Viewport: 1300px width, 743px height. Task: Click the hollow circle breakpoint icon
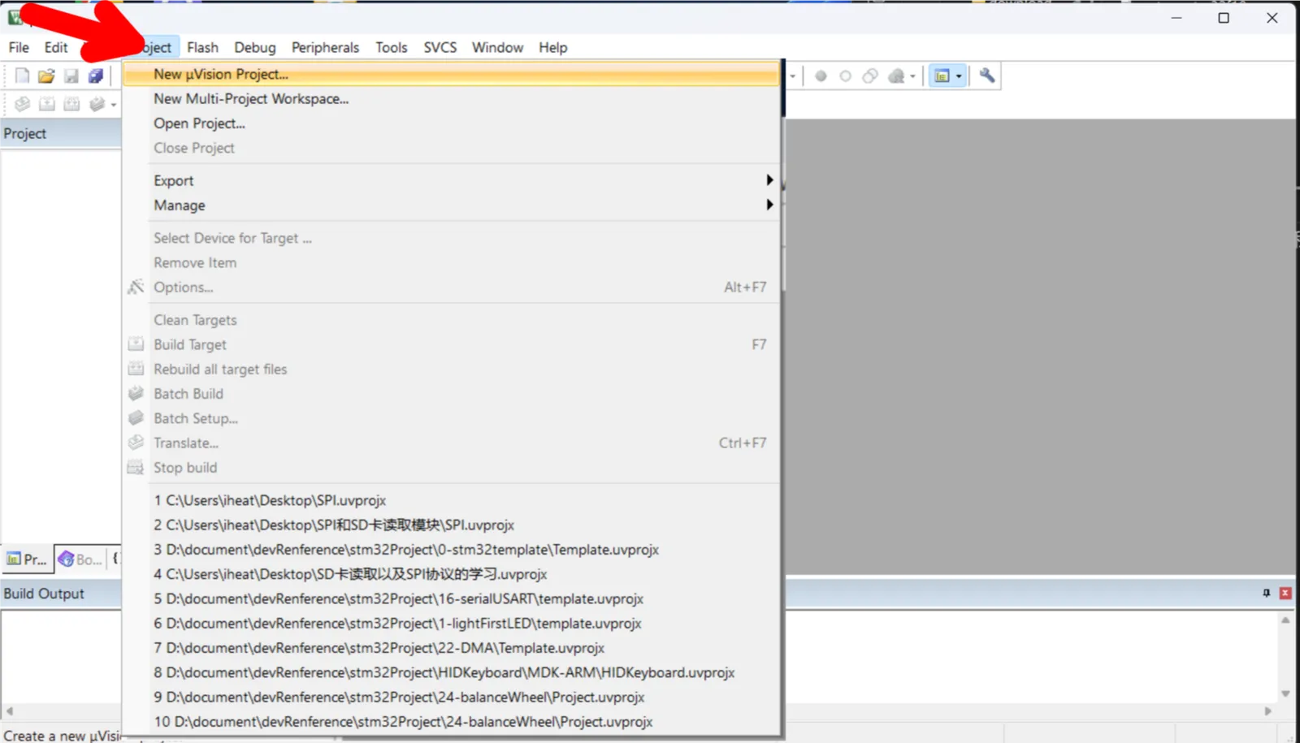pyautogui.click(x=845, y=76)
